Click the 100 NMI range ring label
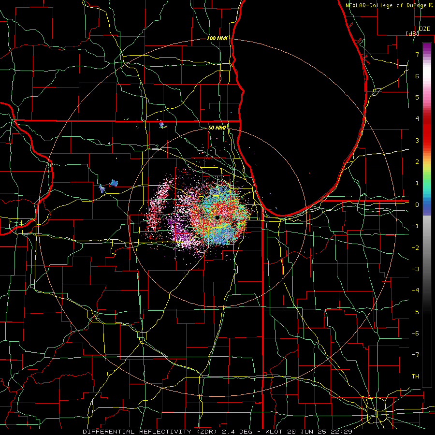Image resolution: width=435 pixels, height=435 pixels. (x=217, y=38)
